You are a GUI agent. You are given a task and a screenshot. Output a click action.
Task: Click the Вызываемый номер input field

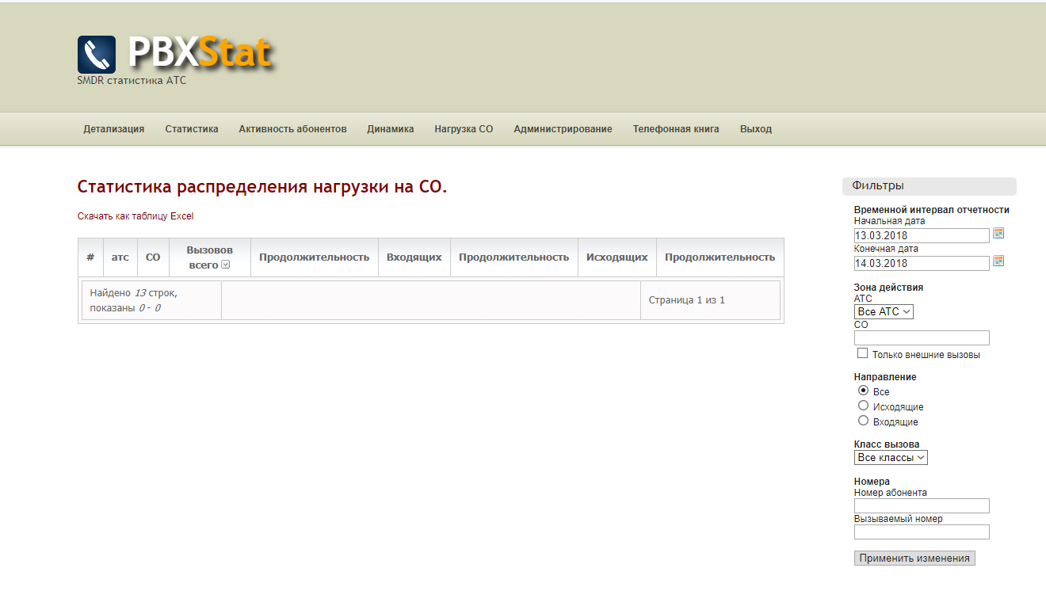[921, 532]
